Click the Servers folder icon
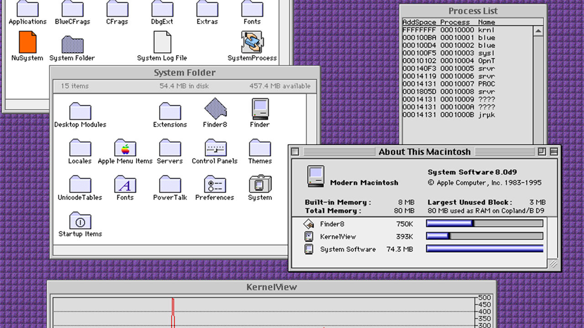This screenshot has height=328, width=584. pos(170,148)
